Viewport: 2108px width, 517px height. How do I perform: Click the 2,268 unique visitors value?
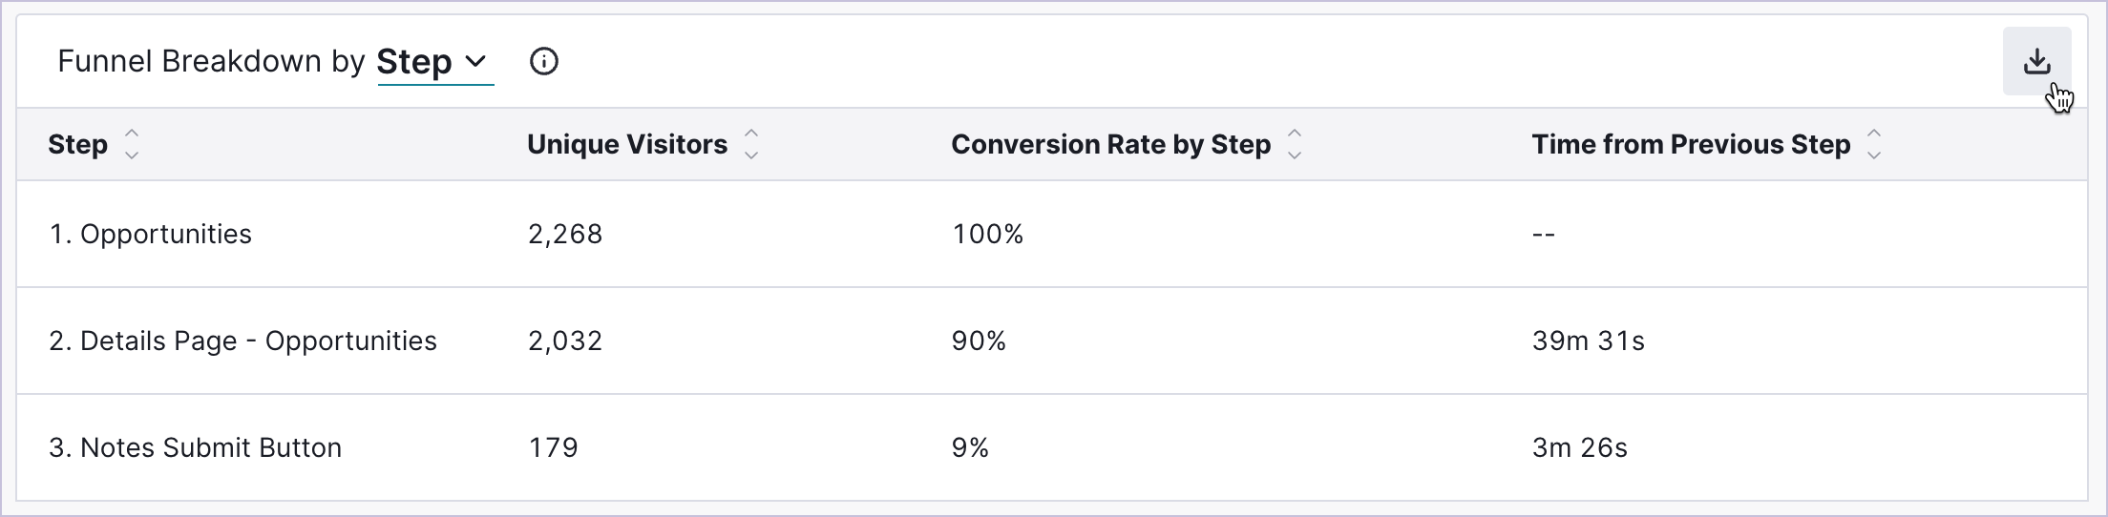pos(565,234)
